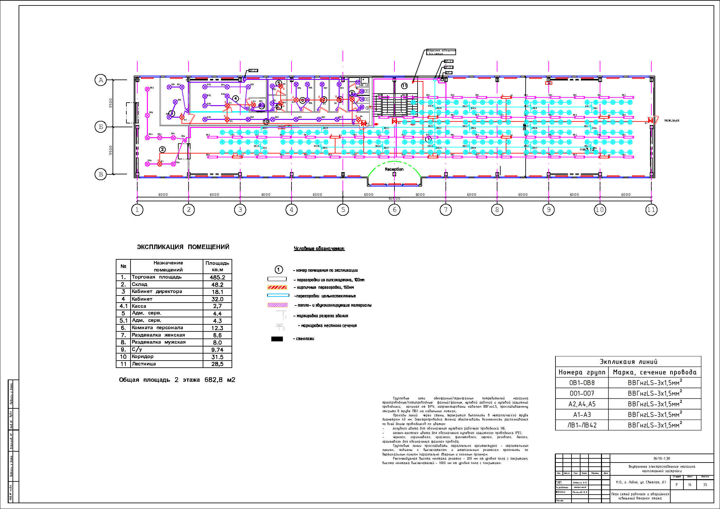Viewport: 720px width, 509px height.
Task: Select the ЛВ1-ЛВ42 group cell
Action: [x=582, y=425]
